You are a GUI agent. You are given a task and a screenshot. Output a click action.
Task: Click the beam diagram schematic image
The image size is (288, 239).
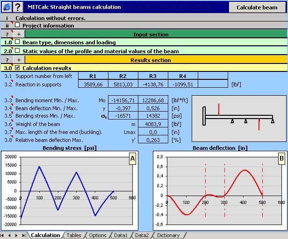[239, 119]
